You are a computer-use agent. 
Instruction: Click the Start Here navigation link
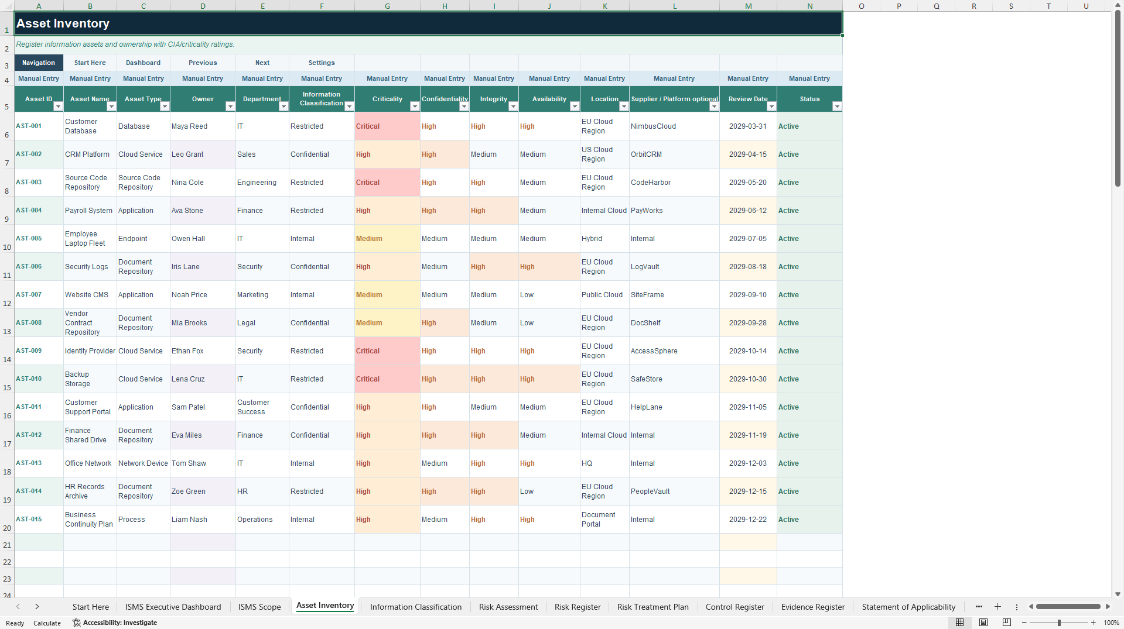(x=90, y=63)
